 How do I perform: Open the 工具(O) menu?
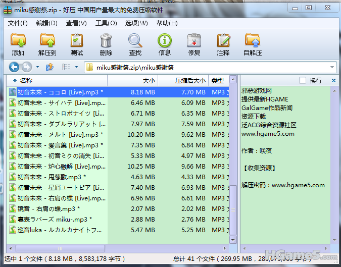point(106,23)
